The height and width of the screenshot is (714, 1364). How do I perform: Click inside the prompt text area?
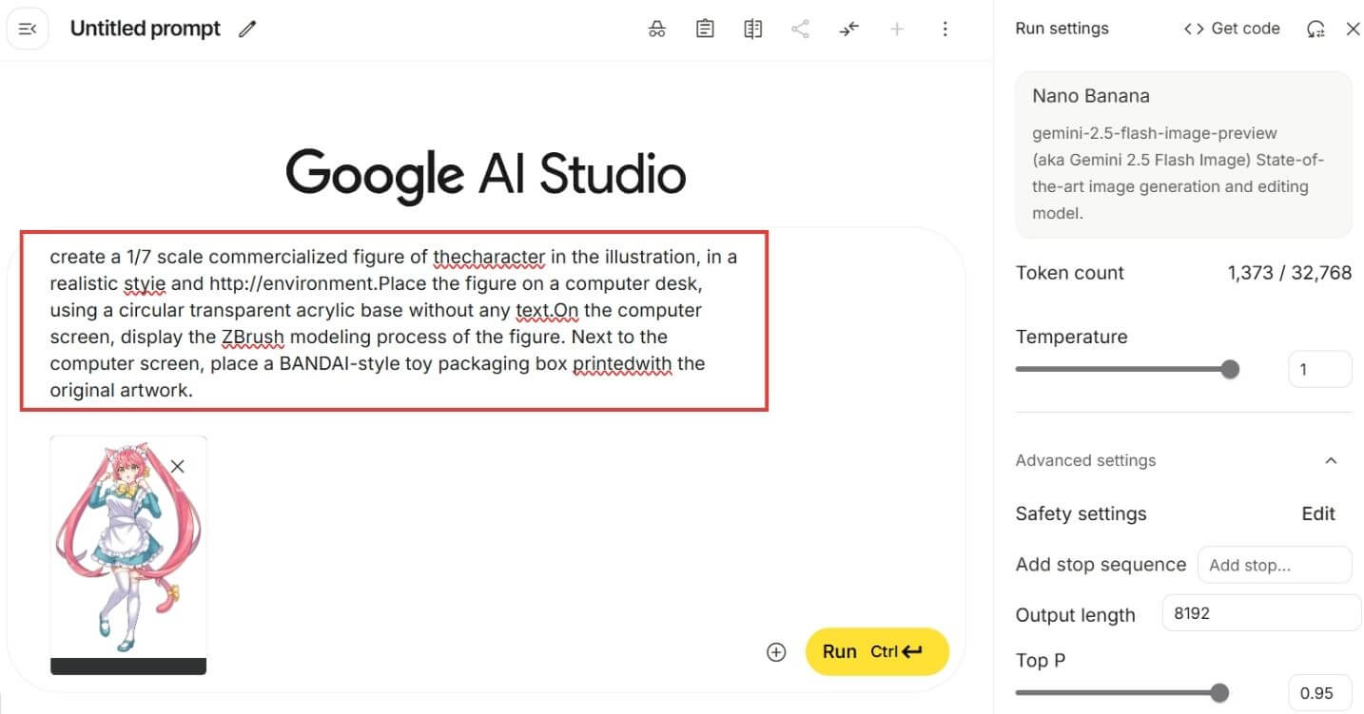(394, 322)
